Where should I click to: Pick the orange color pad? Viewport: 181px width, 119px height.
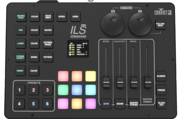pos(77,76)
